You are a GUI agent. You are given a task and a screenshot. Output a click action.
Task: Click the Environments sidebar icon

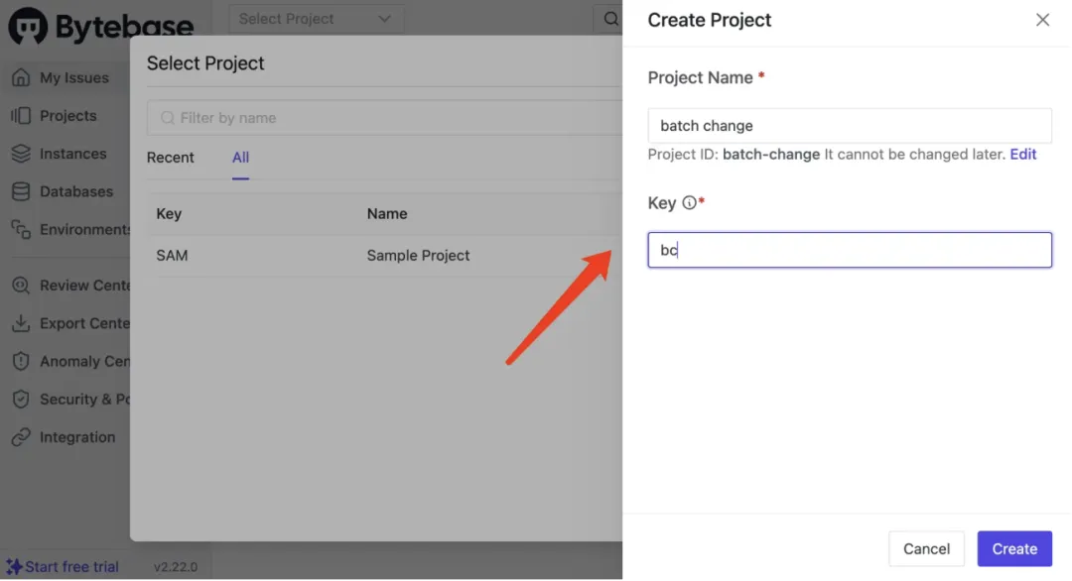[21, 229]
